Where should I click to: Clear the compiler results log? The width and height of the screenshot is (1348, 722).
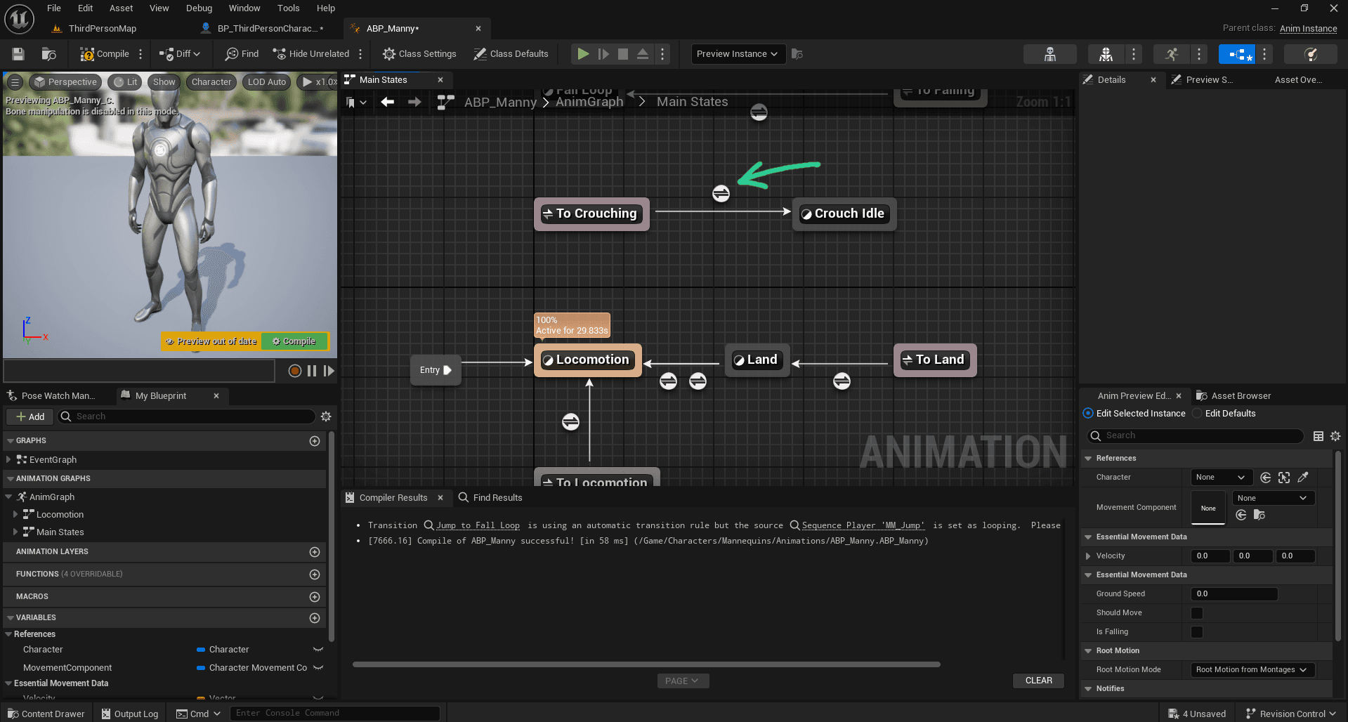click(x=1038, y=681)
